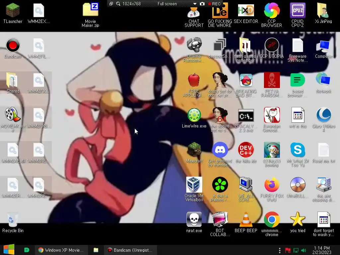
Task: Click the Bandicam 1024x768 resolution search icon
Action: (x=118, y=4)
